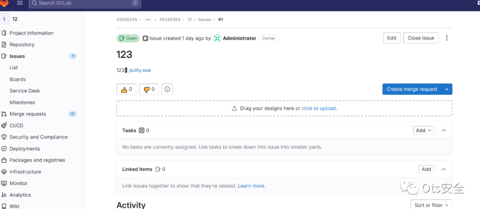
Task: Click the GitLab logo icon
Action: pyautogui.click(x=4, y=3)
